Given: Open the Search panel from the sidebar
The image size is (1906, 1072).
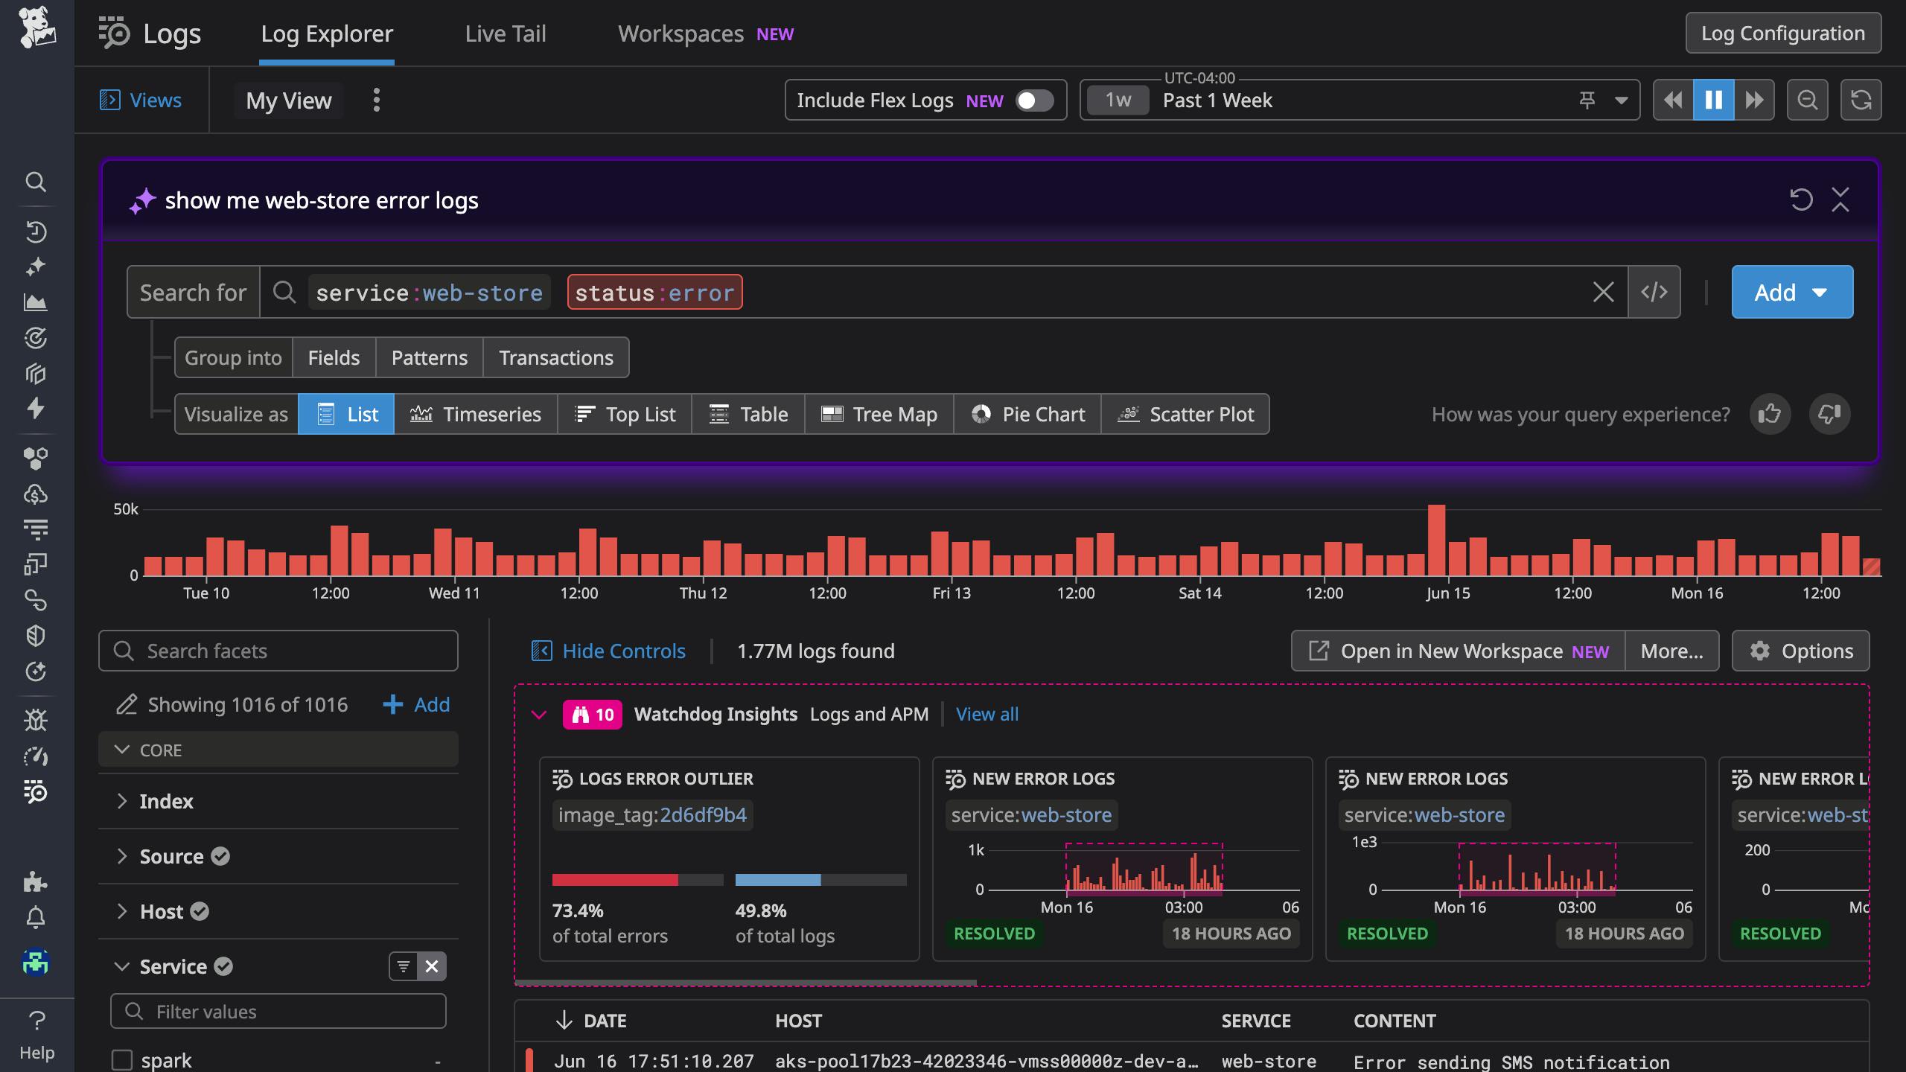Looking at the screenshot, I should (x=36, y=182).
